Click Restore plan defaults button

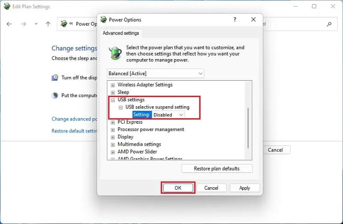(x=217, y=169)
